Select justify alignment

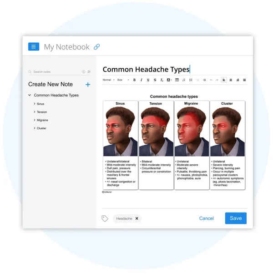coord(244,80)
